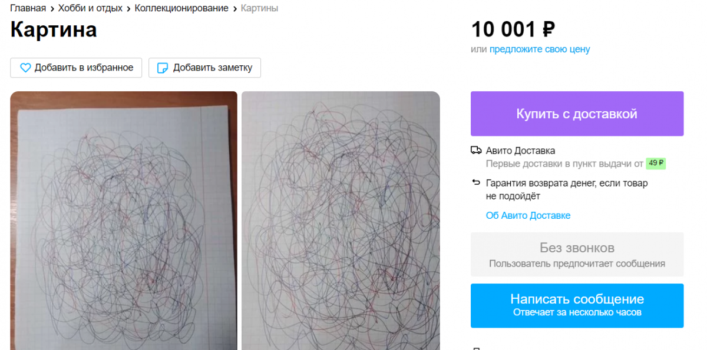
Task: Open the second painting photo
Action: point(341,221)
